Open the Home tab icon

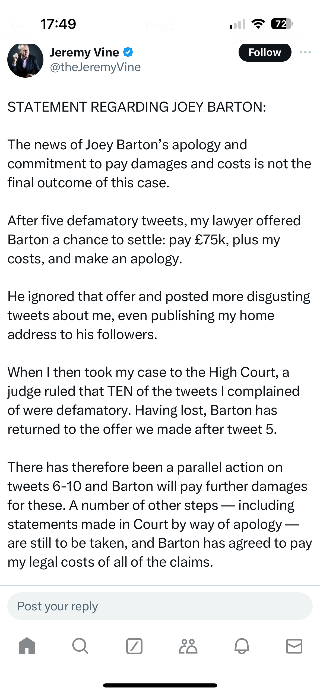click(27, 646)
